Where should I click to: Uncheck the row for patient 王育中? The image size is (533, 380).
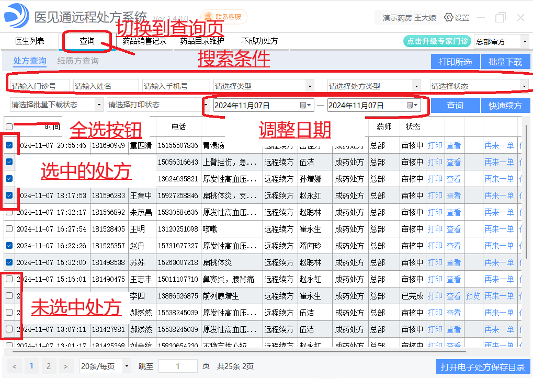coord(9,195)
